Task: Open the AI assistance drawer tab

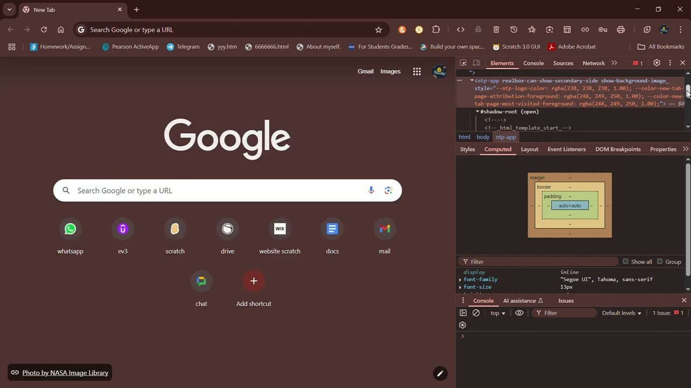Action: coord(523,301)
